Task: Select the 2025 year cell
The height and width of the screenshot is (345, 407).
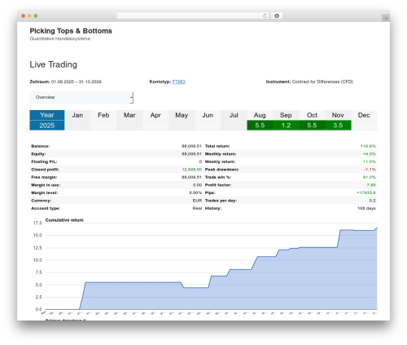Action: coord(47,126)
